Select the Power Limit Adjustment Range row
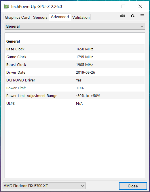This screenshot has width=150, height=192. [x=75, y=96]
